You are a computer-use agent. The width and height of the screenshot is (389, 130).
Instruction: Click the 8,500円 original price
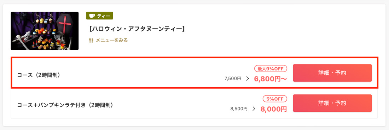tap(239, 109)
